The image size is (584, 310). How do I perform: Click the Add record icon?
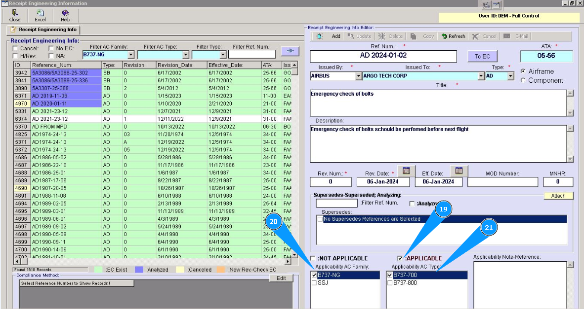pos(320,36)
